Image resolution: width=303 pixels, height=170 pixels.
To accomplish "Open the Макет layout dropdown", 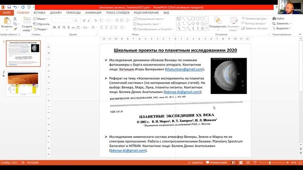I will pos(40,19).
